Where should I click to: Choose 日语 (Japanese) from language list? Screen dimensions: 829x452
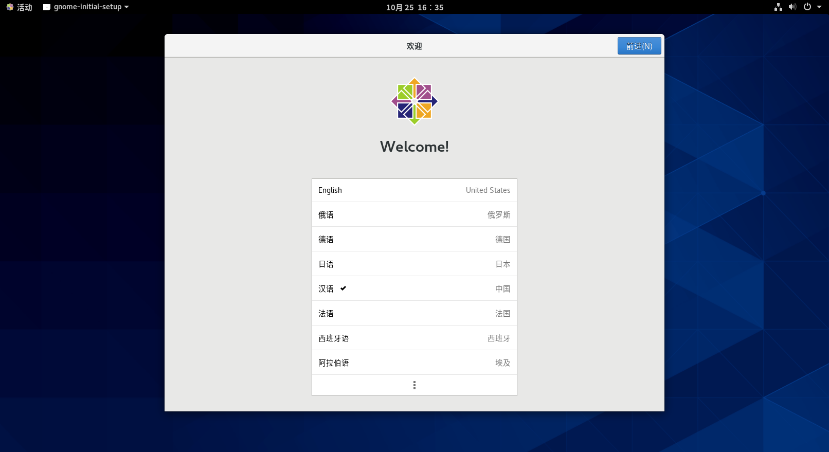coord(414,264)
